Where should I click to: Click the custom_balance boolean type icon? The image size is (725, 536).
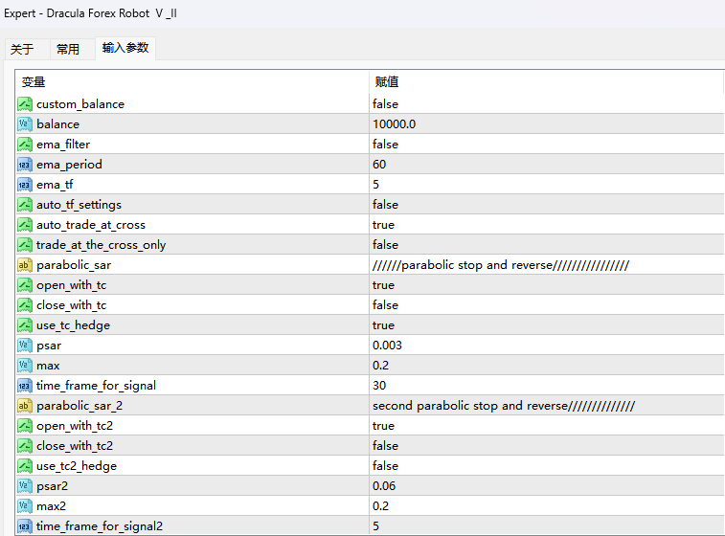(x=25, y=104)
